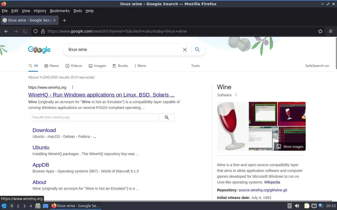Reload the page with the refresh icon
337x210 pixels.
coord(25,31)
